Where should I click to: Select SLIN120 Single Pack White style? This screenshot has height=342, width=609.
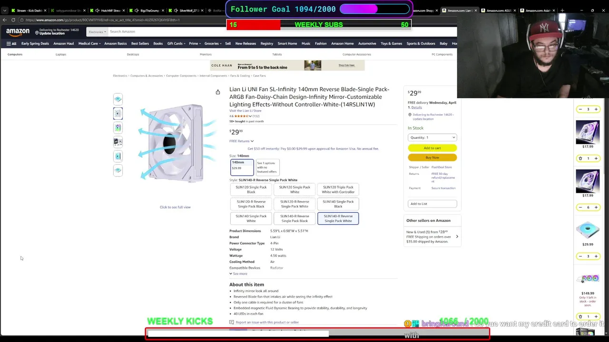295,190
